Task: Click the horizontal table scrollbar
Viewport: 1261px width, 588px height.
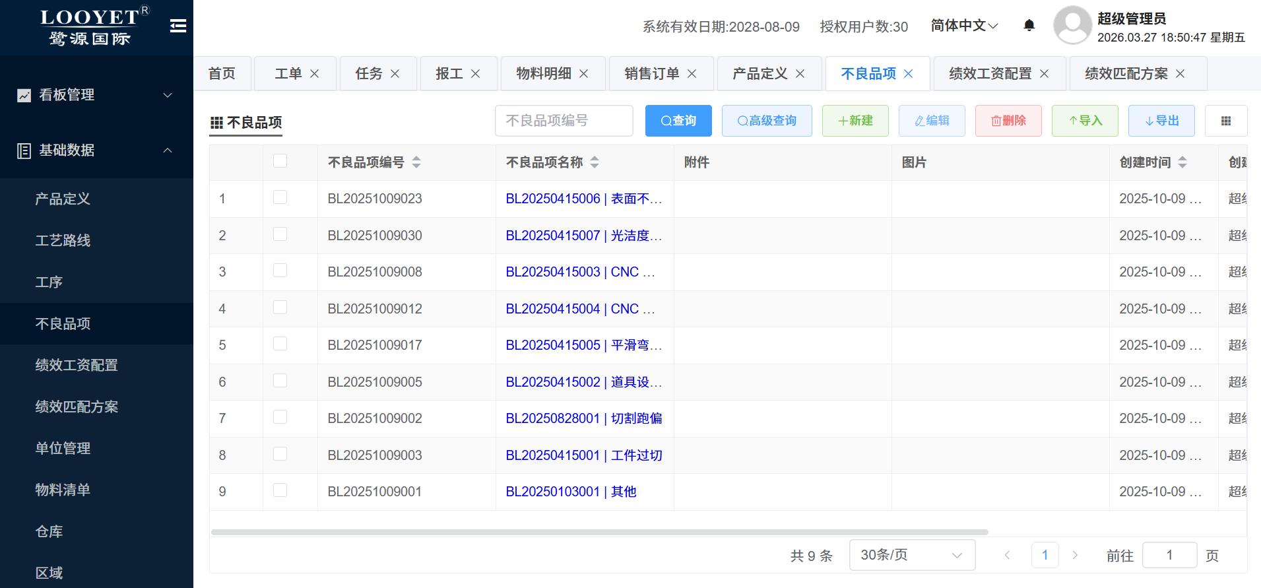Action: [599, 532]
